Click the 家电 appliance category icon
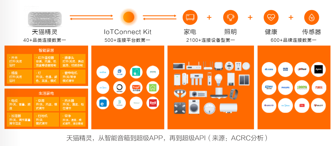The height and width of the screenshot is (146, 335). tap(190, 17)
